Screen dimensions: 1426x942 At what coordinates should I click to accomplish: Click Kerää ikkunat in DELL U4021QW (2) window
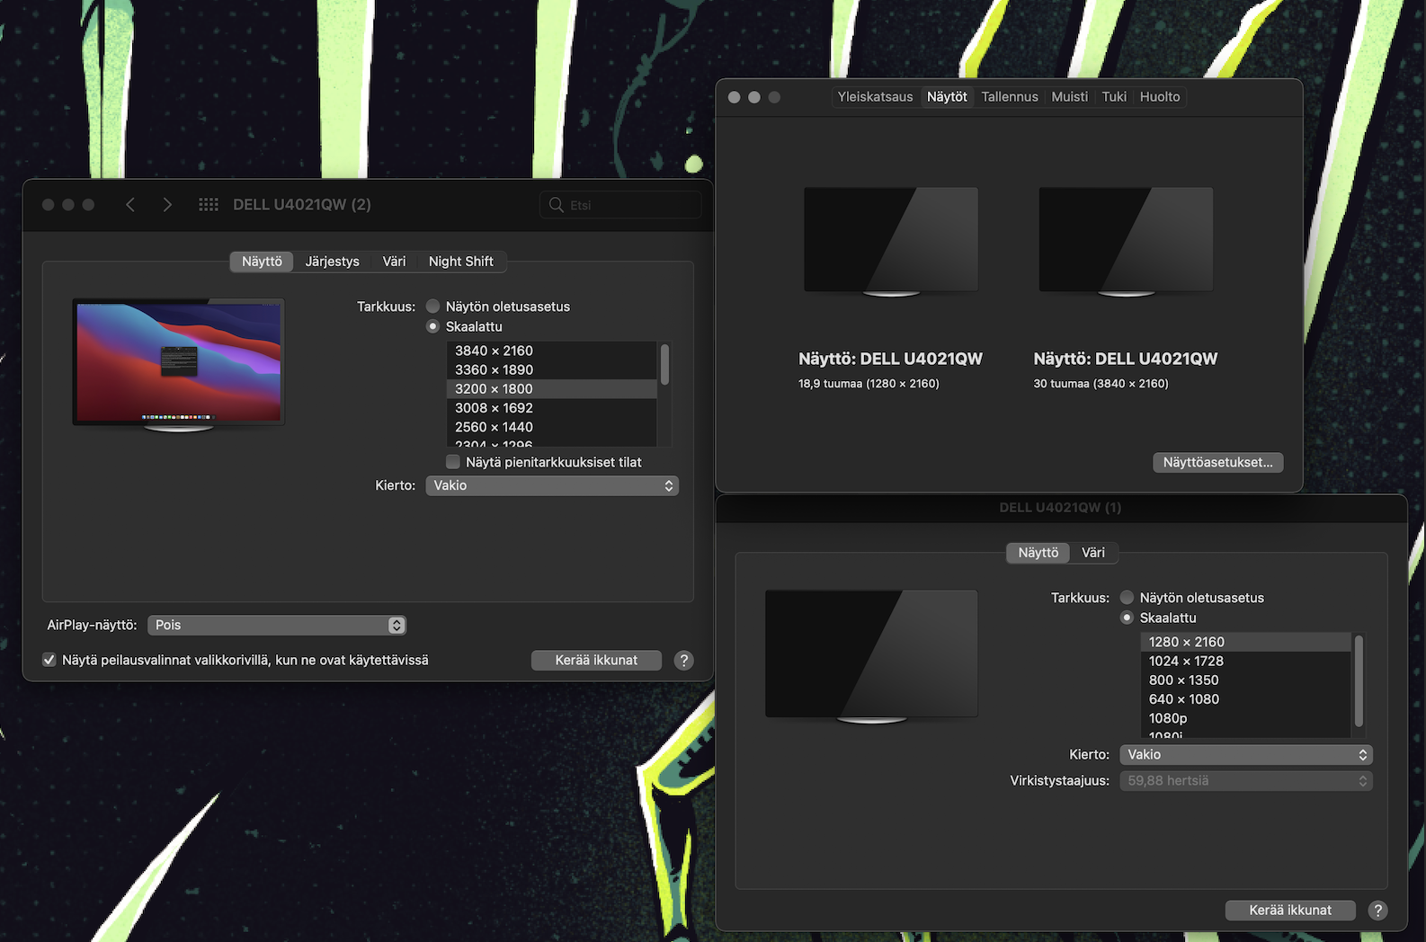pos(596,661)
